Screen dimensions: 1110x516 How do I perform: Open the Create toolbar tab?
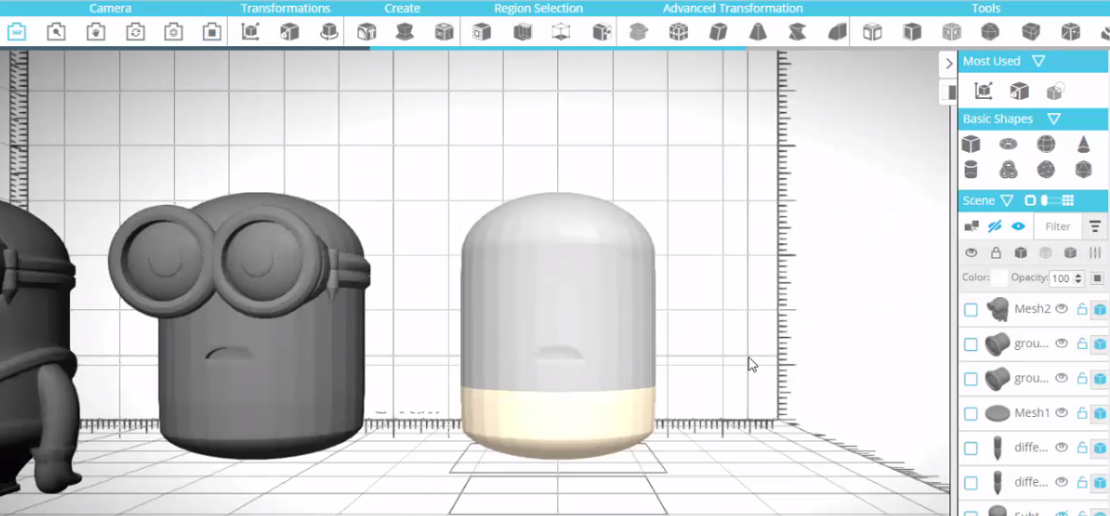[x=402, y=8]
